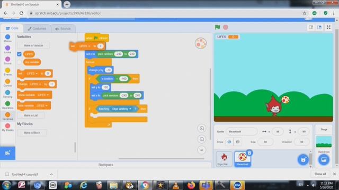This screenshot has width=339, height=190.
Task: Open the Operators blocks category
Action: pyautogui.click(x=7, y=105)
